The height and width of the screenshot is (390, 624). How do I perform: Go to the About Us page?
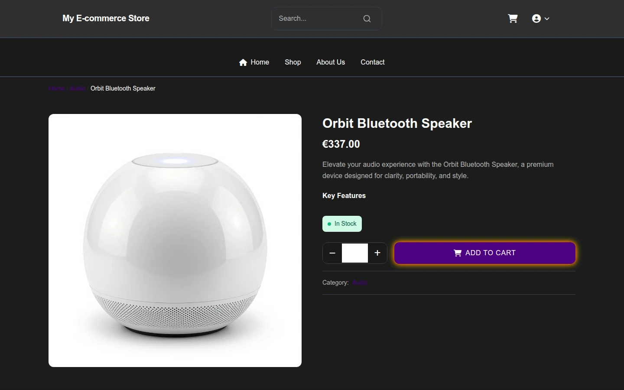coord(331,62)
